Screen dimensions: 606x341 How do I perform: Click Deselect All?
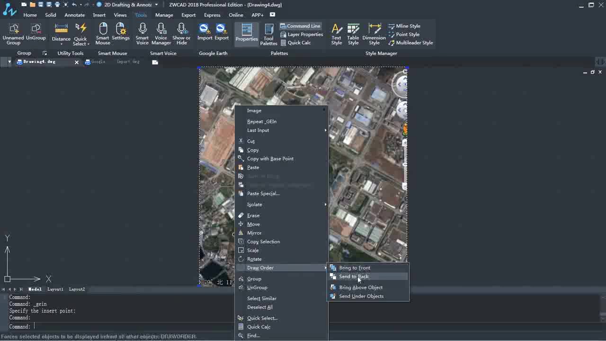[281, 307]
